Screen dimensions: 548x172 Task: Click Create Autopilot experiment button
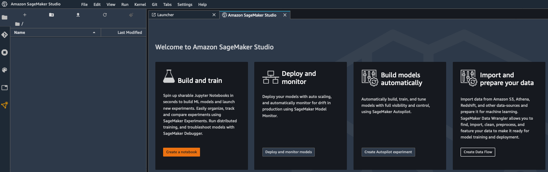tap(388, 152)
